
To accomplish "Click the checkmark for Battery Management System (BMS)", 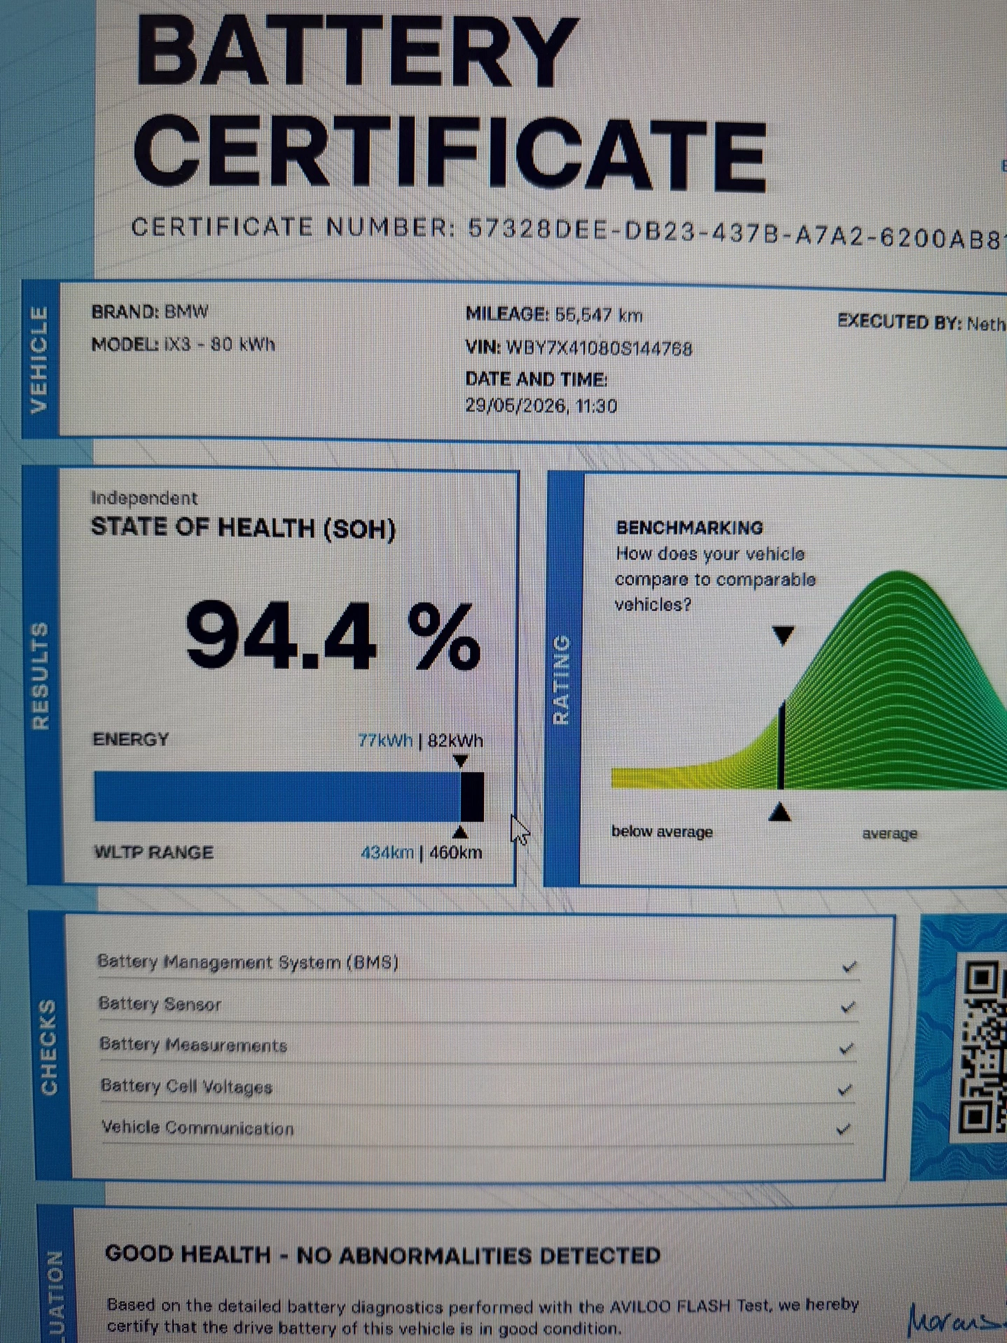I will [849, 967].
